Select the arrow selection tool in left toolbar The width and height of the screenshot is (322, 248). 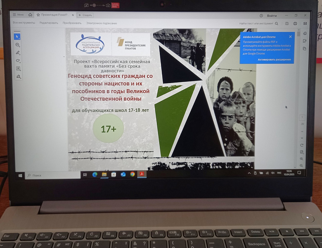click(17, 37)
